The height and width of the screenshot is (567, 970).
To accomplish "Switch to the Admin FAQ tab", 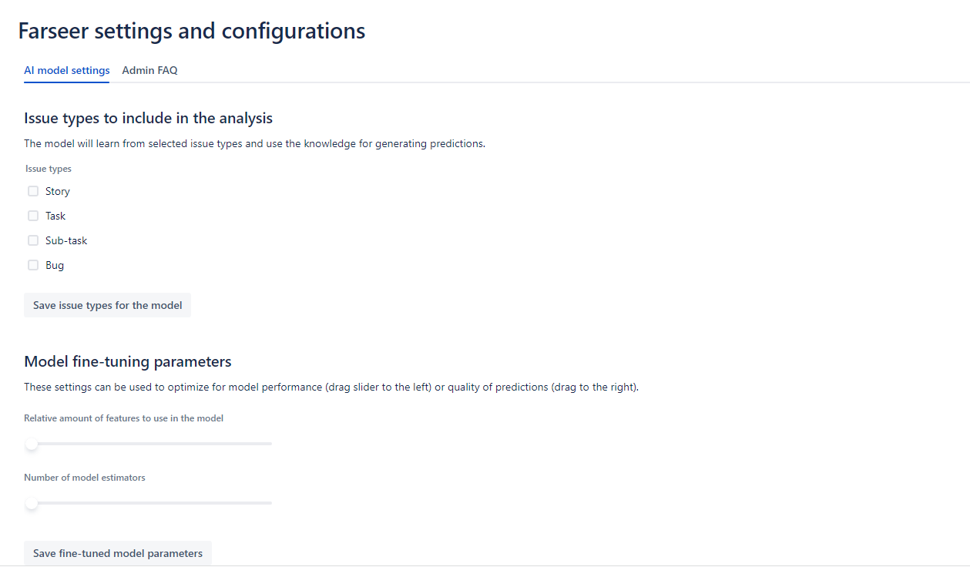I will click(149, 70).
